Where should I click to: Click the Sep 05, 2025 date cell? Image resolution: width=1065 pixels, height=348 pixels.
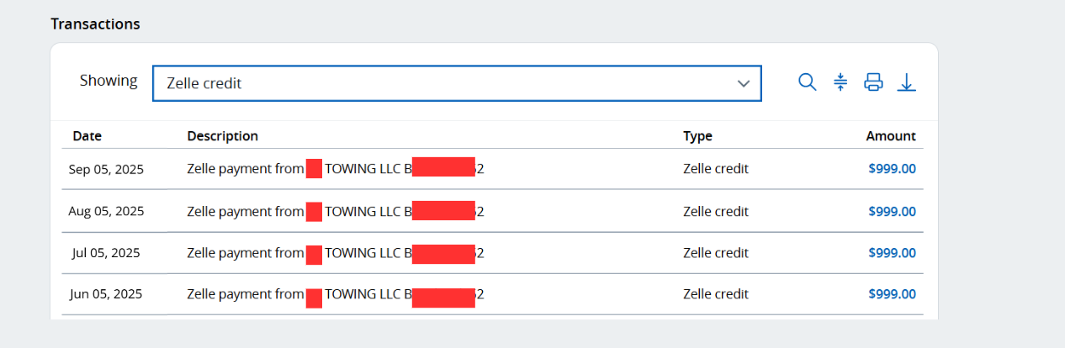(106, 169)
